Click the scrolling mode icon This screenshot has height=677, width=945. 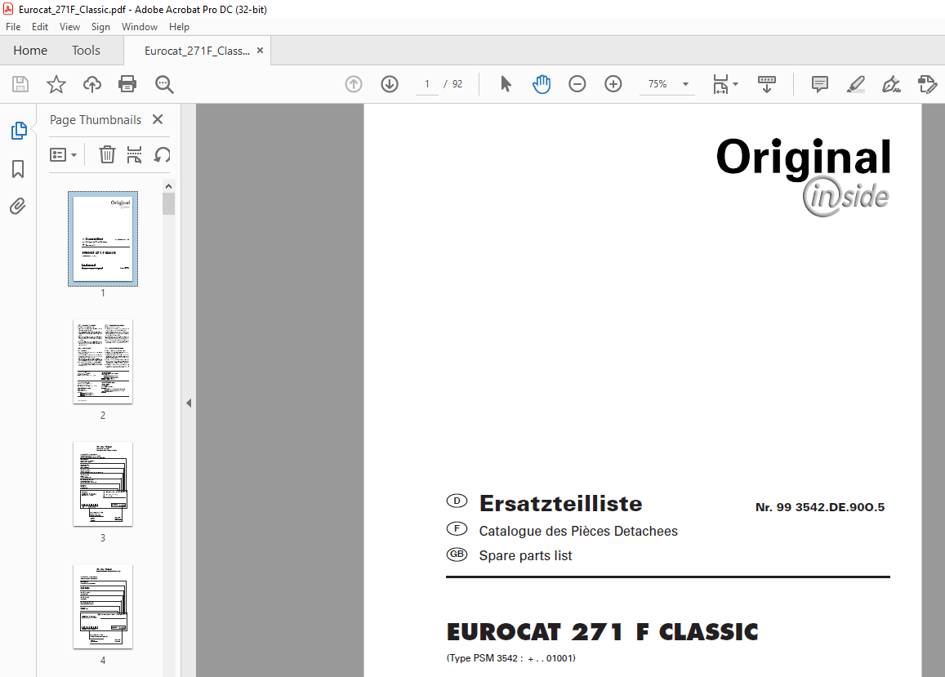767,84
